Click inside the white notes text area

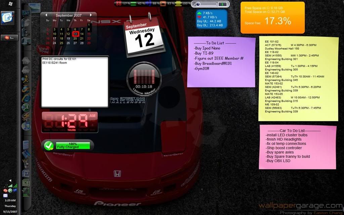click(75, 82)
